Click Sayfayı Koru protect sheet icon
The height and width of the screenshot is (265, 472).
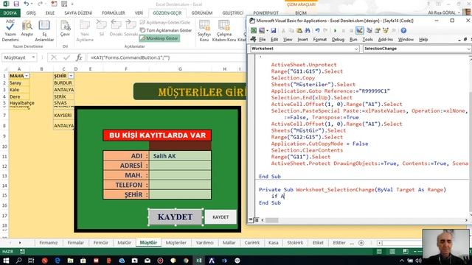(204, 31)
